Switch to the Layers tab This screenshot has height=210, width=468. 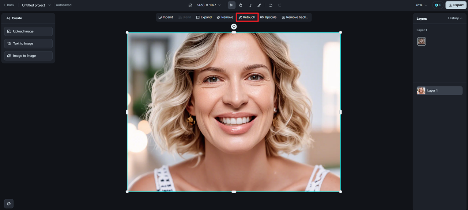point(422,18)
